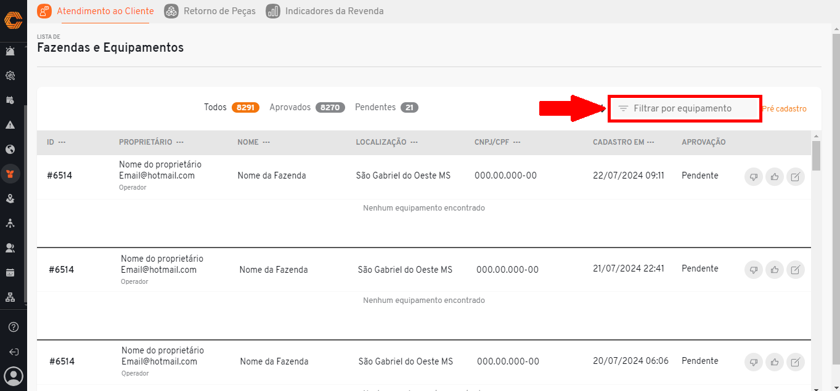The width and height of the screenshot is (840, 391).
Task: Focus the Filtrar por equipamento field
Action: (x=685, y=108)
